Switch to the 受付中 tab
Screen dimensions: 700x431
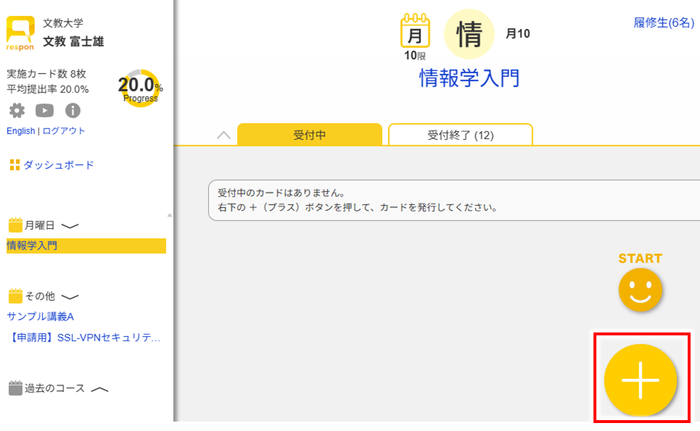309,135
